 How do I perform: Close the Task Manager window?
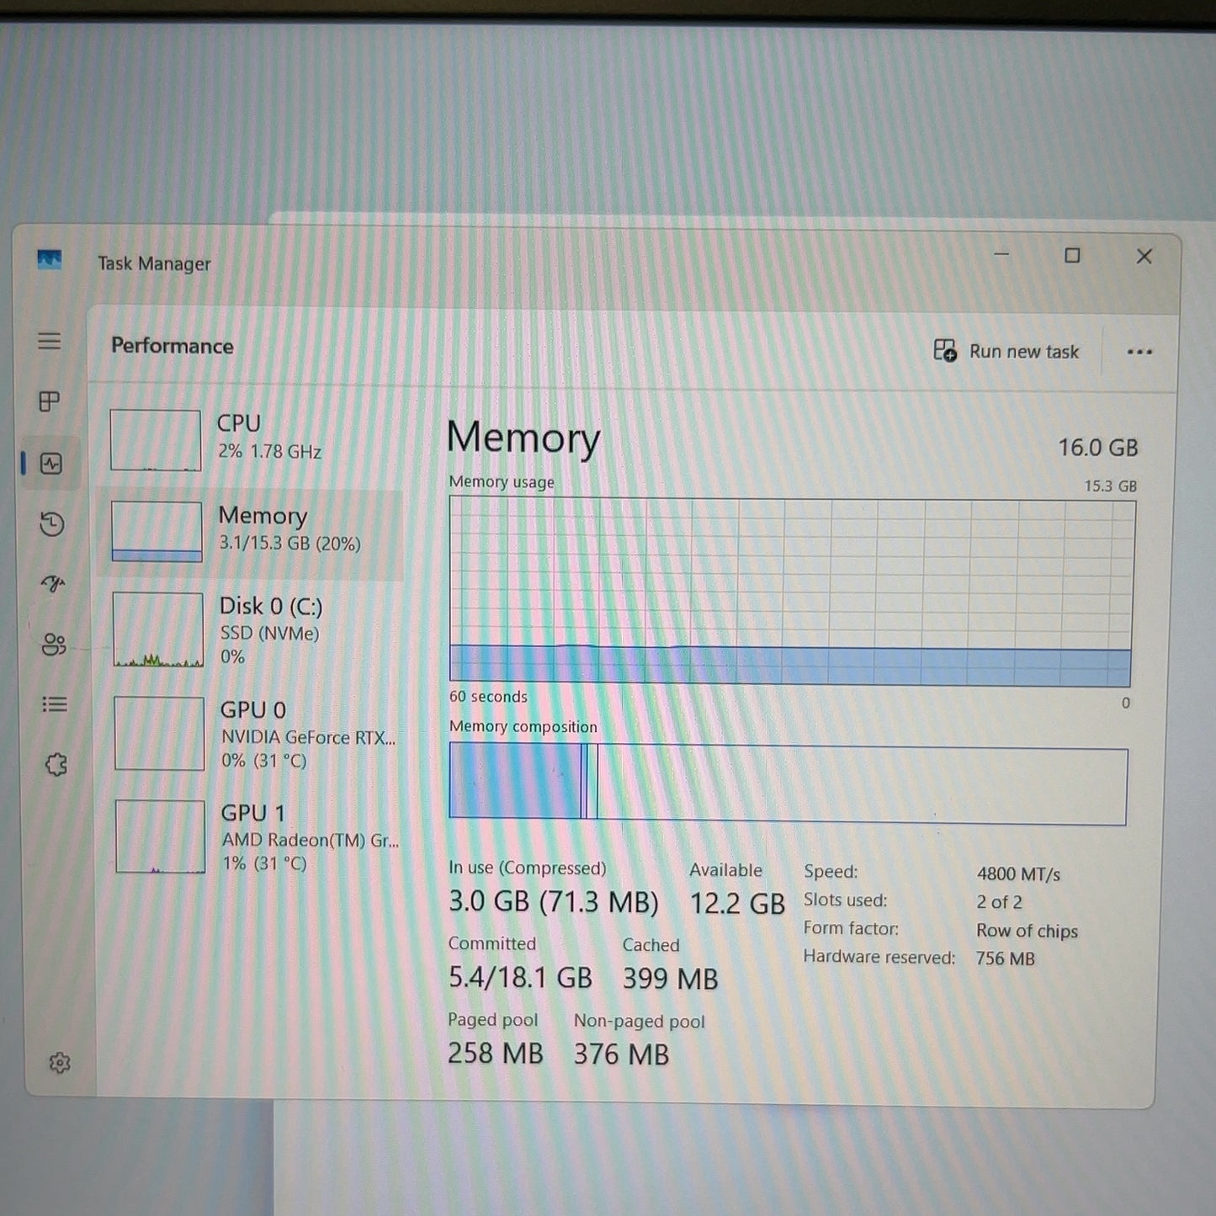pyautogui.click(x=1144, y=256)
